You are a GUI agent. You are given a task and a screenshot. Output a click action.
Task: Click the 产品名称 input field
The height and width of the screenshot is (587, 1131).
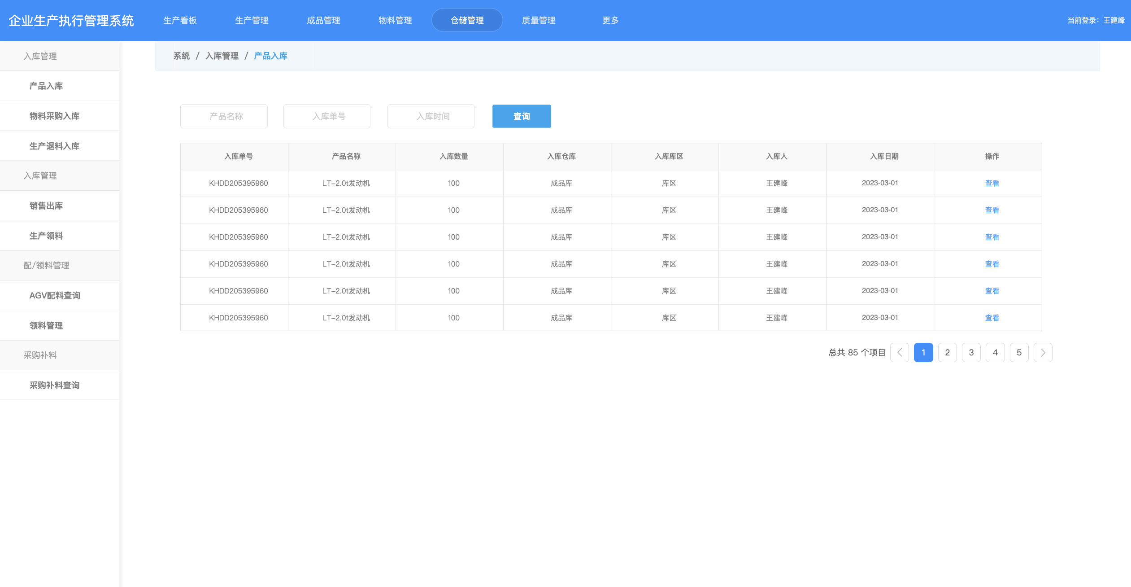224,116
